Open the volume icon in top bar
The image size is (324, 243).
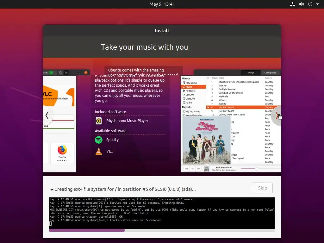[x=302, y=4]
